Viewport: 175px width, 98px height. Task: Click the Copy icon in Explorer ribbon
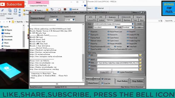click(10, 11)
